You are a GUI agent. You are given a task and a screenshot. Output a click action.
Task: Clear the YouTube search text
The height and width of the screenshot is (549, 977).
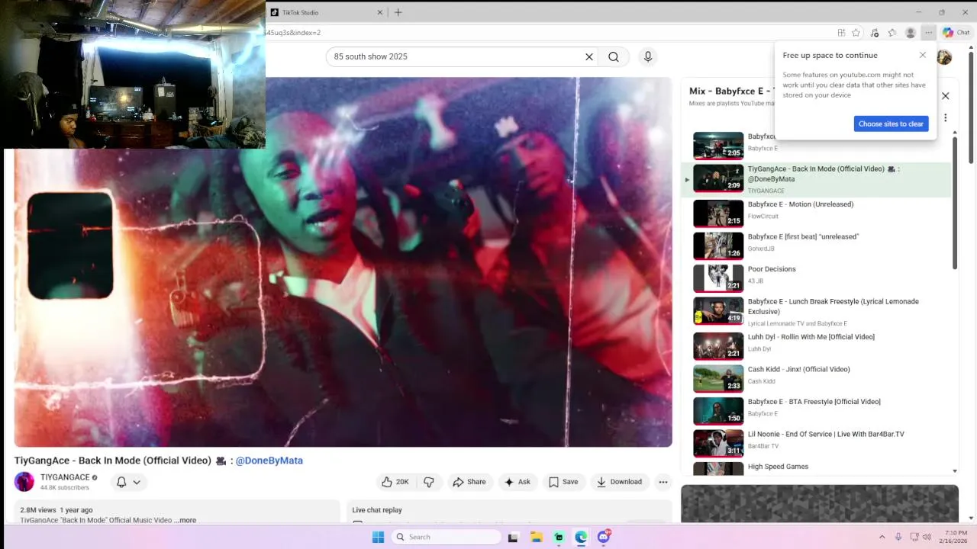589,56
